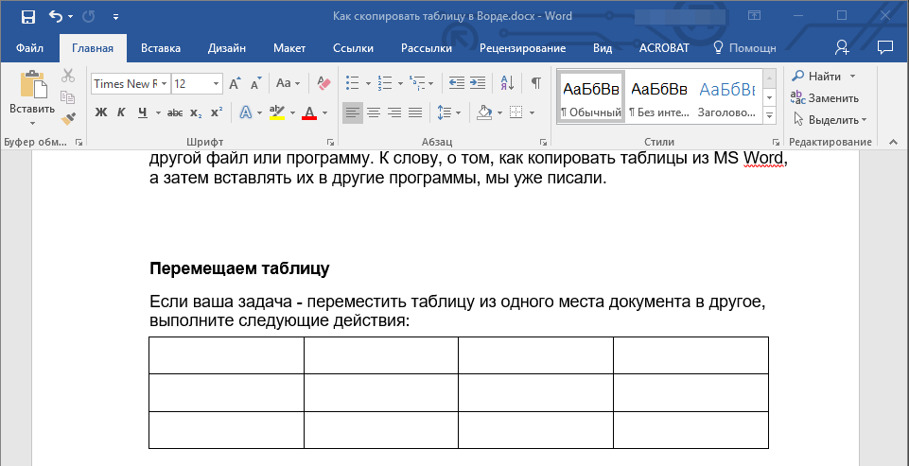Expand the Styles gallery with the More arrow
The image size is (909, 466).
tap(769, 115)
